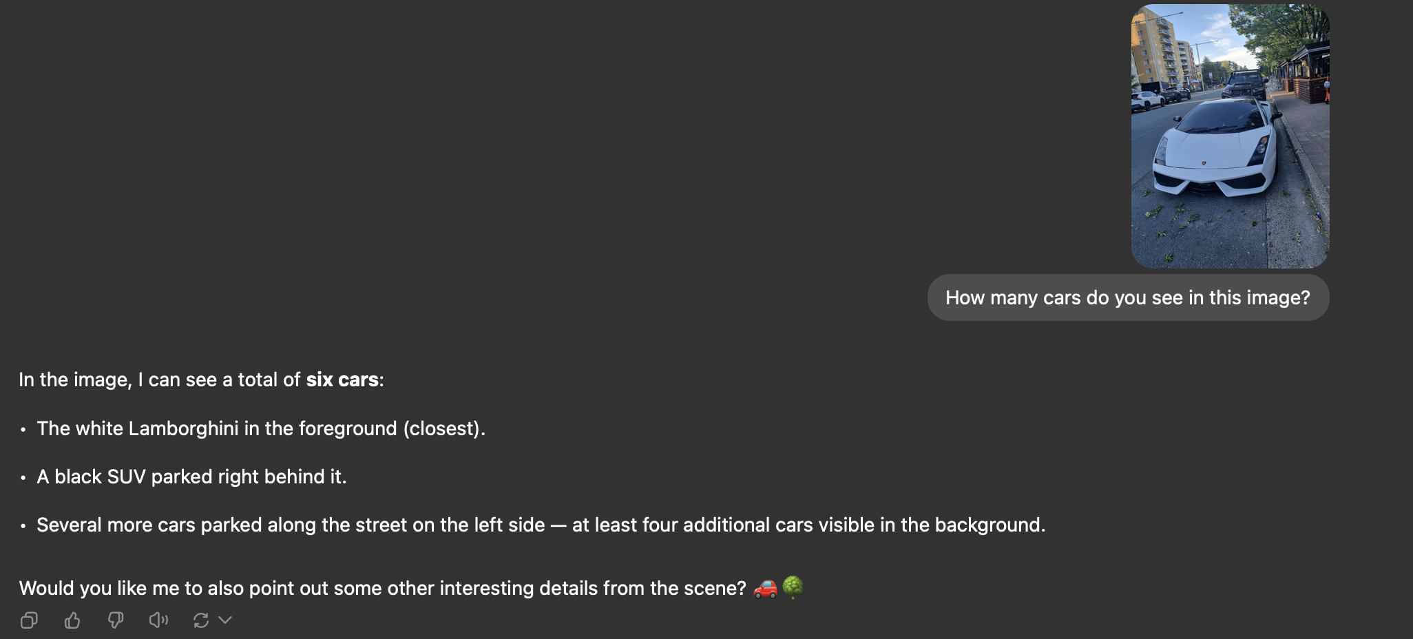Give the response a thumbs down
1413x639 pixels.
coord(116,620)
